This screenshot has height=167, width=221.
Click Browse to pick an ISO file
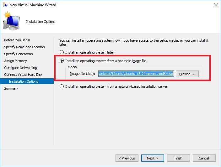(187, 74)
